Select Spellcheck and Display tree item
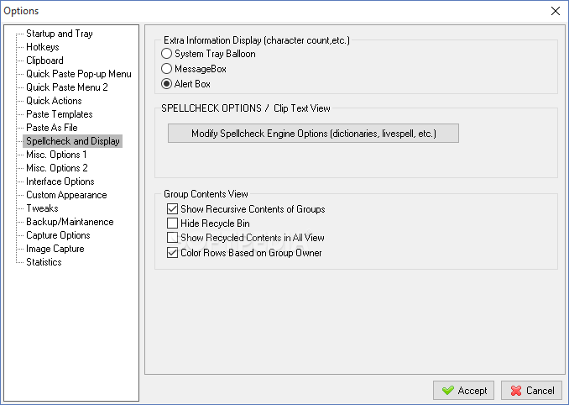The image size is (569, 405). (x=72, y=141)
